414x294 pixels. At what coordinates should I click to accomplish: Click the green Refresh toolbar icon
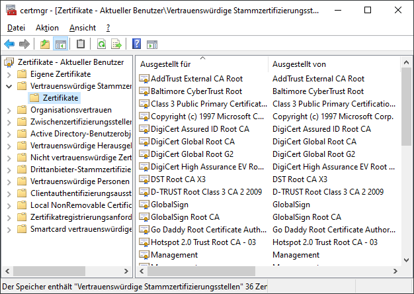click(x=101, y=44)
